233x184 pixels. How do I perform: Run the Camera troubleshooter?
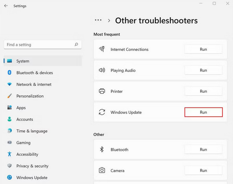pos(203,170)
